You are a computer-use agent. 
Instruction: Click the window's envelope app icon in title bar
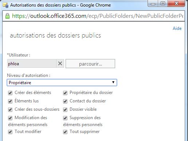5,5
